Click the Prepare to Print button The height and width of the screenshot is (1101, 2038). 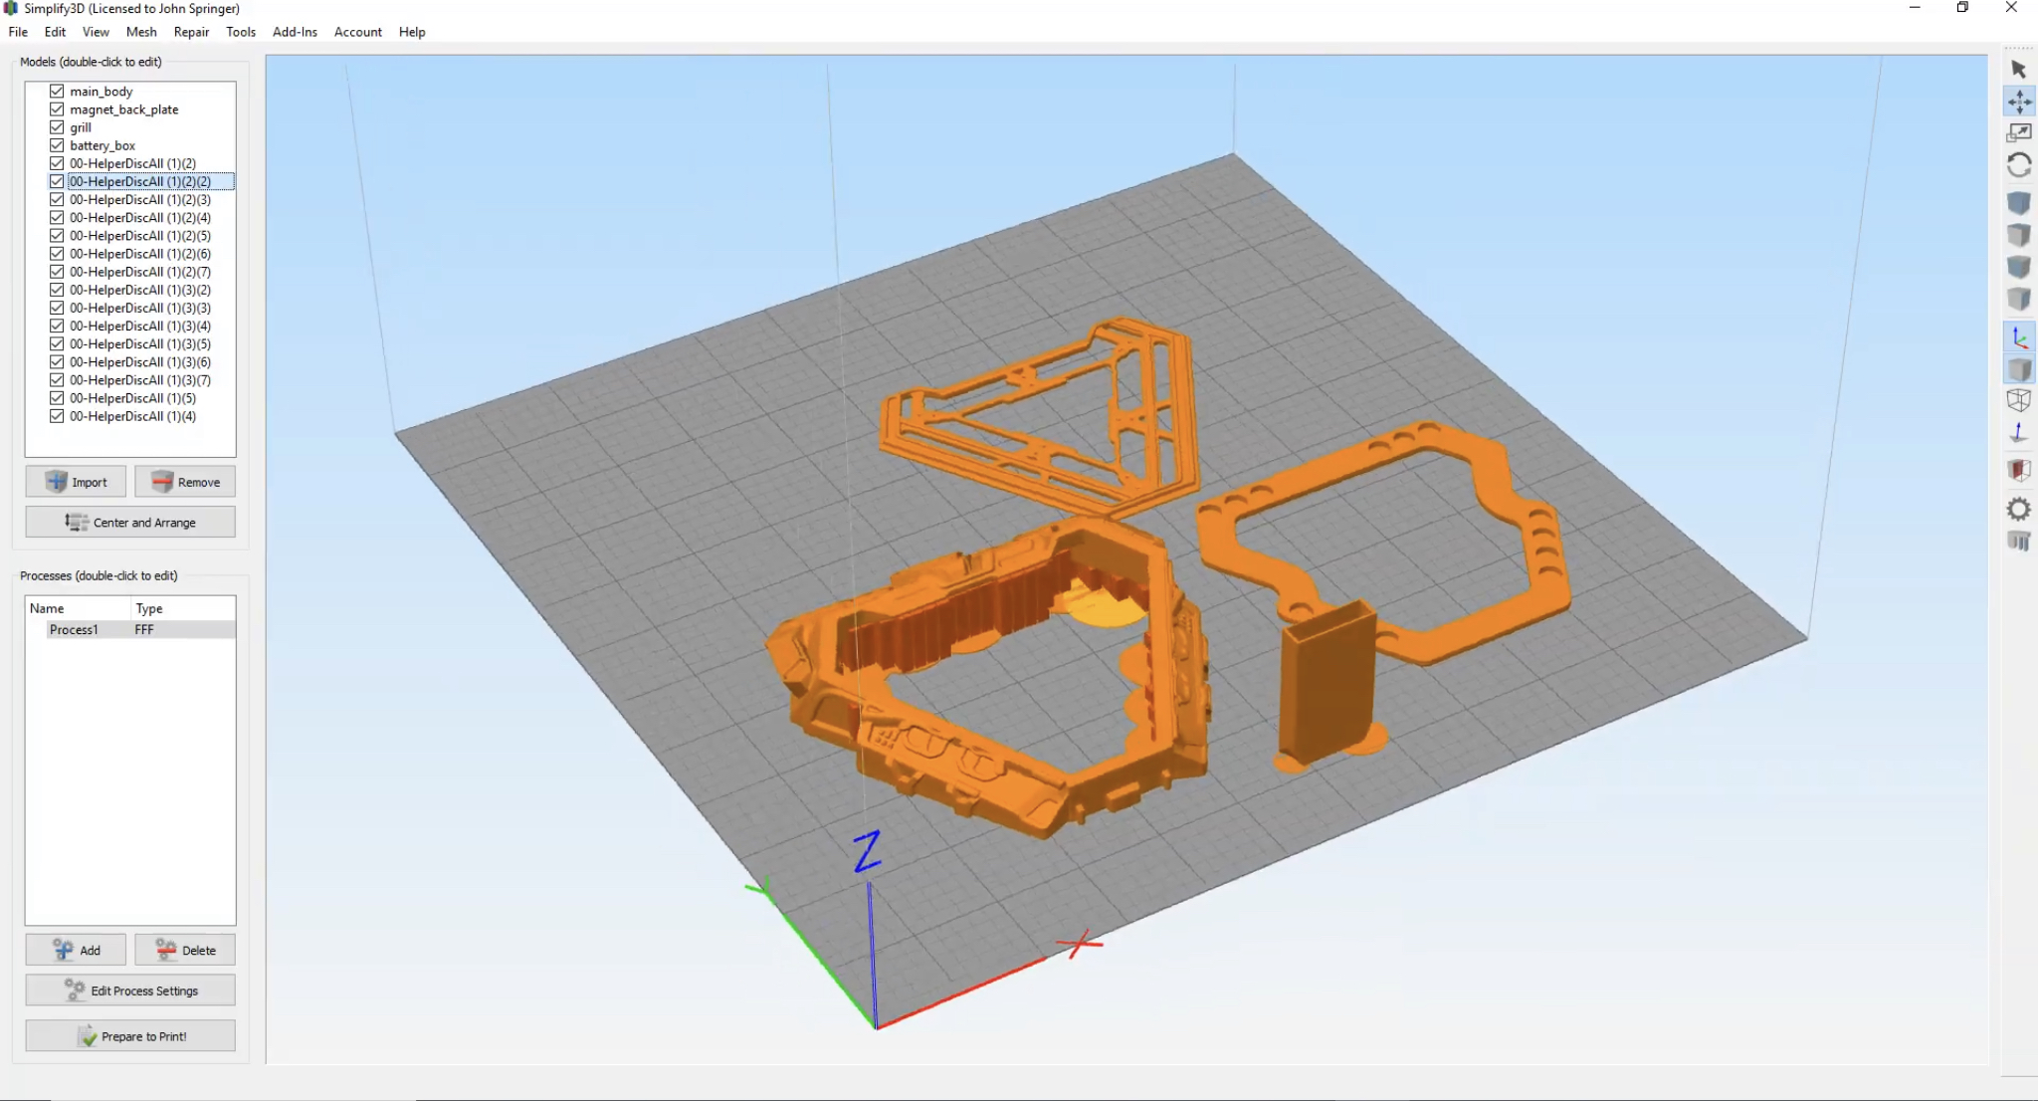[130, 1036]
